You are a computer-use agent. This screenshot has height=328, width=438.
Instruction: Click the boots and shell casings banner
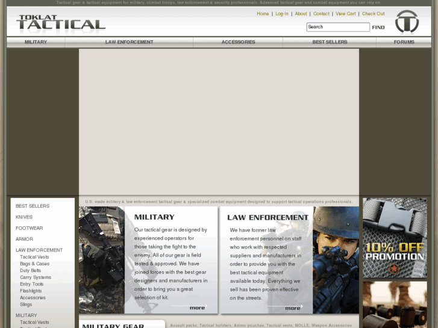pyautogui.click(x=395, y=305)
